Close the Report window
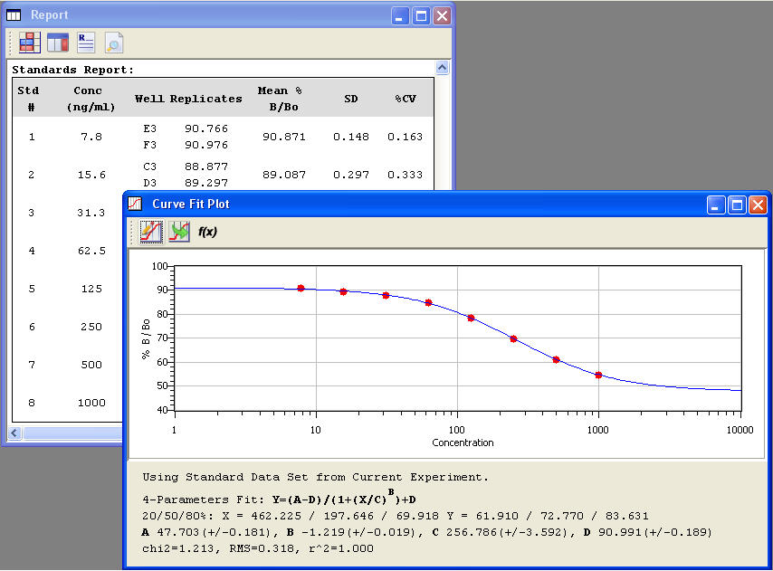 tap(443, 15)
